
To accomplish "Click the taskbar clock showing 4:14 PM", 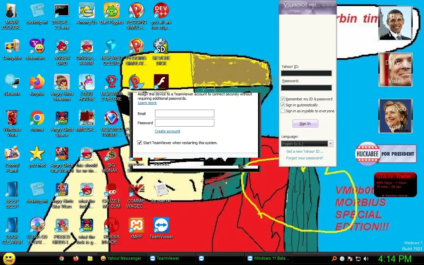I will tap(395, 259).
